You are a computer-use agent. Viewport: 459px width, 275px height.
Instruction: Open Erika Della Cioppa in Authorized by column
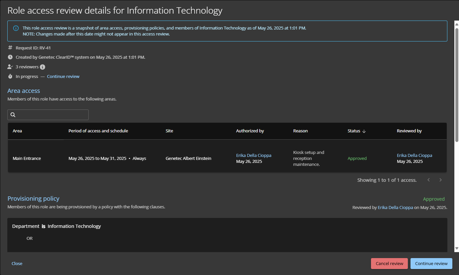click(253, 155)
